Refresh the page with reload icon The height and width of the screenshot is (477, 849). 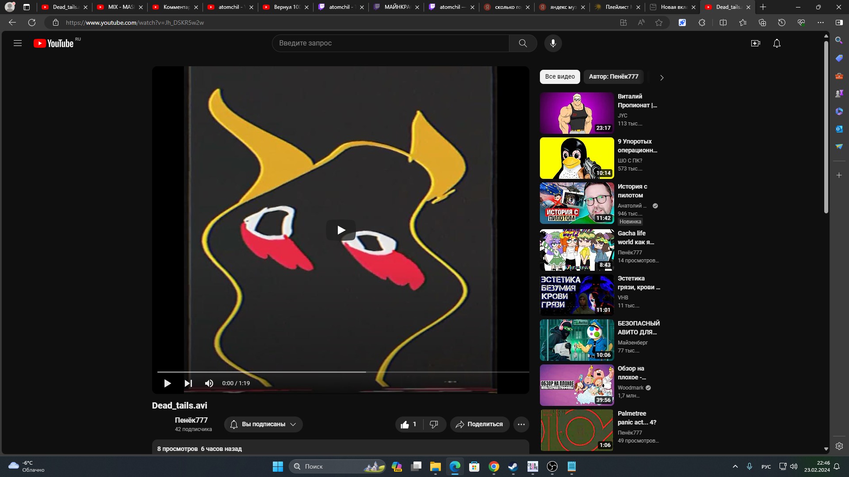[x=32, y=23]
